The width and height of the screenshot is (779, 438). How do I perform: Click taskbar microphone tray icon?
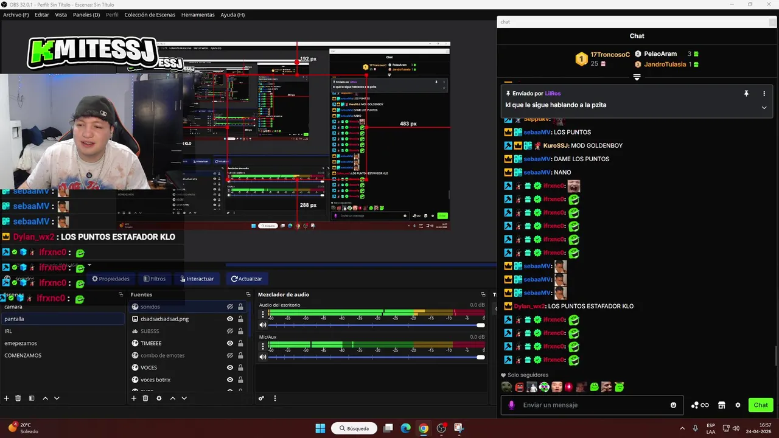click(x=695, y=428)
